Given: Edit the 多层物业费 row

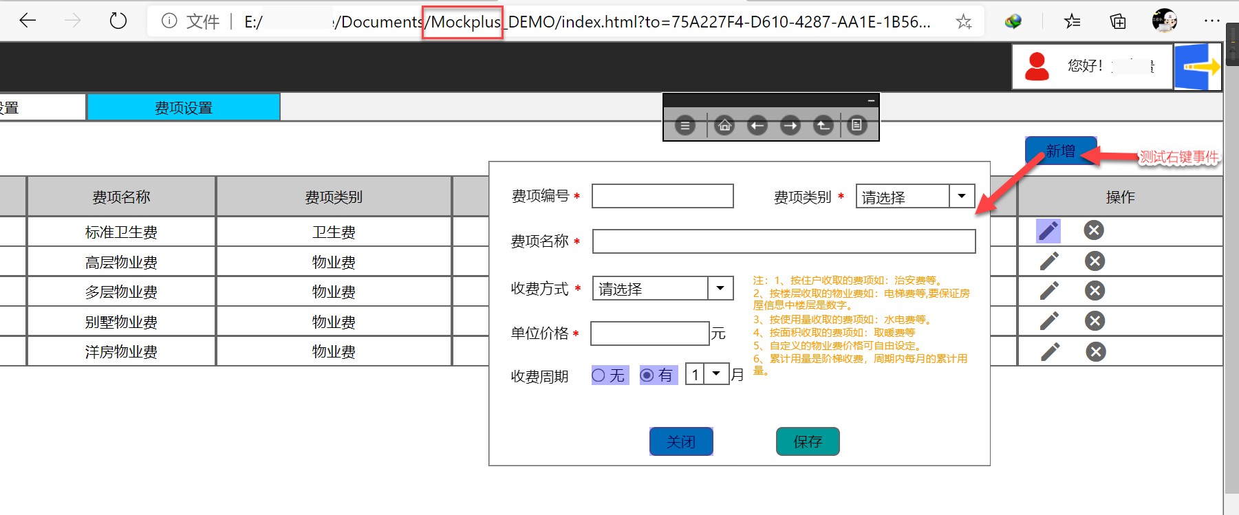Looking at the screenshot, I should click(1049, 291).
